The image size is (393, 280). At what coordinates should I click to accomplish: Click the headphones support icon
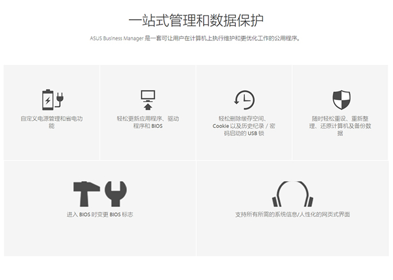click(x=292, y=194)
